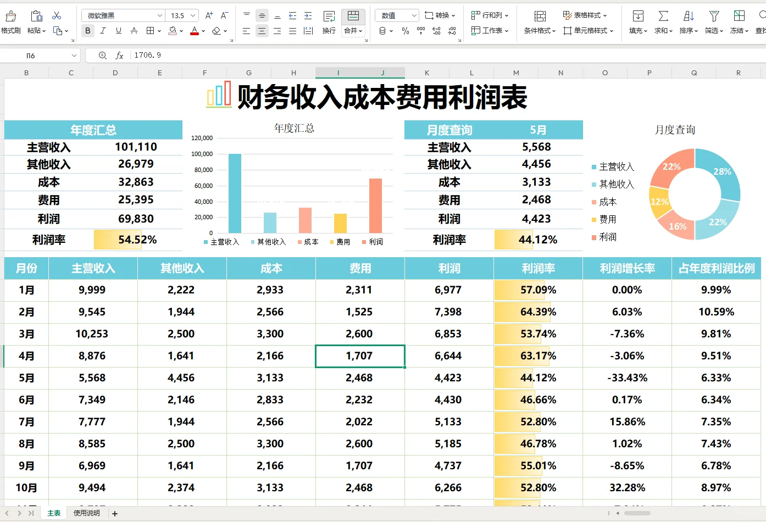Expand the Merge (合并) dropdown arrow

(360, 31)
